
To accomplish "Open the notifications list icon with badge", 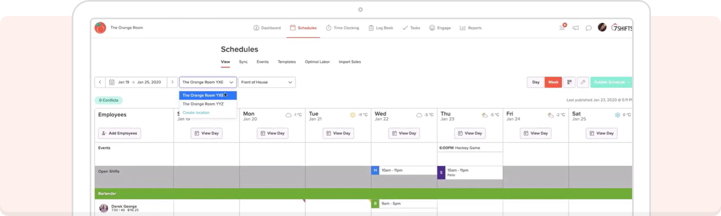I will [562, 28].
